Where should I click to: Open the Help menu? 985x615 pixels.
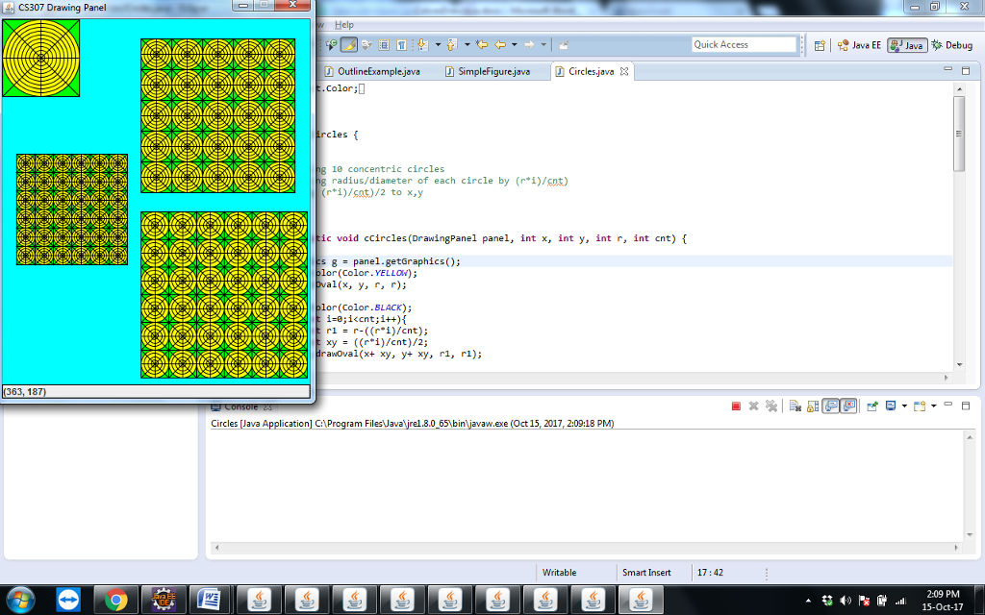344,25
